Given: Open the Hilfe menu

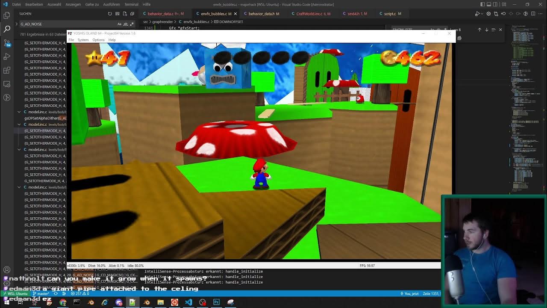Looking at the screenshot, I should 147,4.
